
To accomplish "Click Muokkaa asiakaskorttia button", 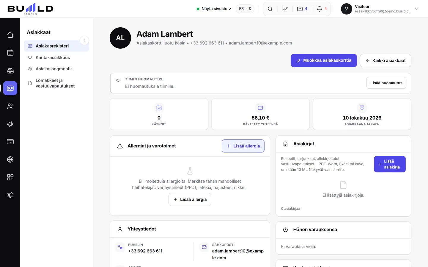I will click(x=324, y=61).
